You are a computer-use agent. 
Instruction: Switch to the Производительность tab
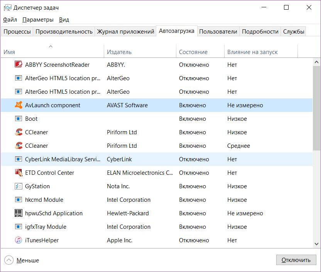point(64,32)
